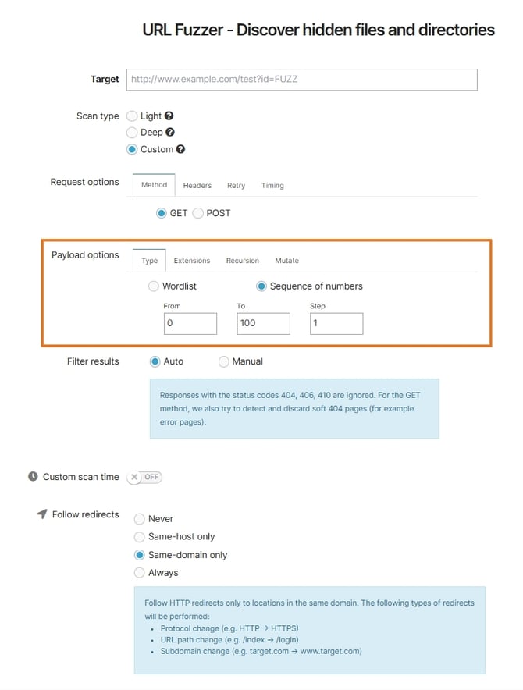This screenshot has width=523, height=690.
Task: Click the Follow redirects arrow icon
Action: pyautogui.click(x=42, y=514)
